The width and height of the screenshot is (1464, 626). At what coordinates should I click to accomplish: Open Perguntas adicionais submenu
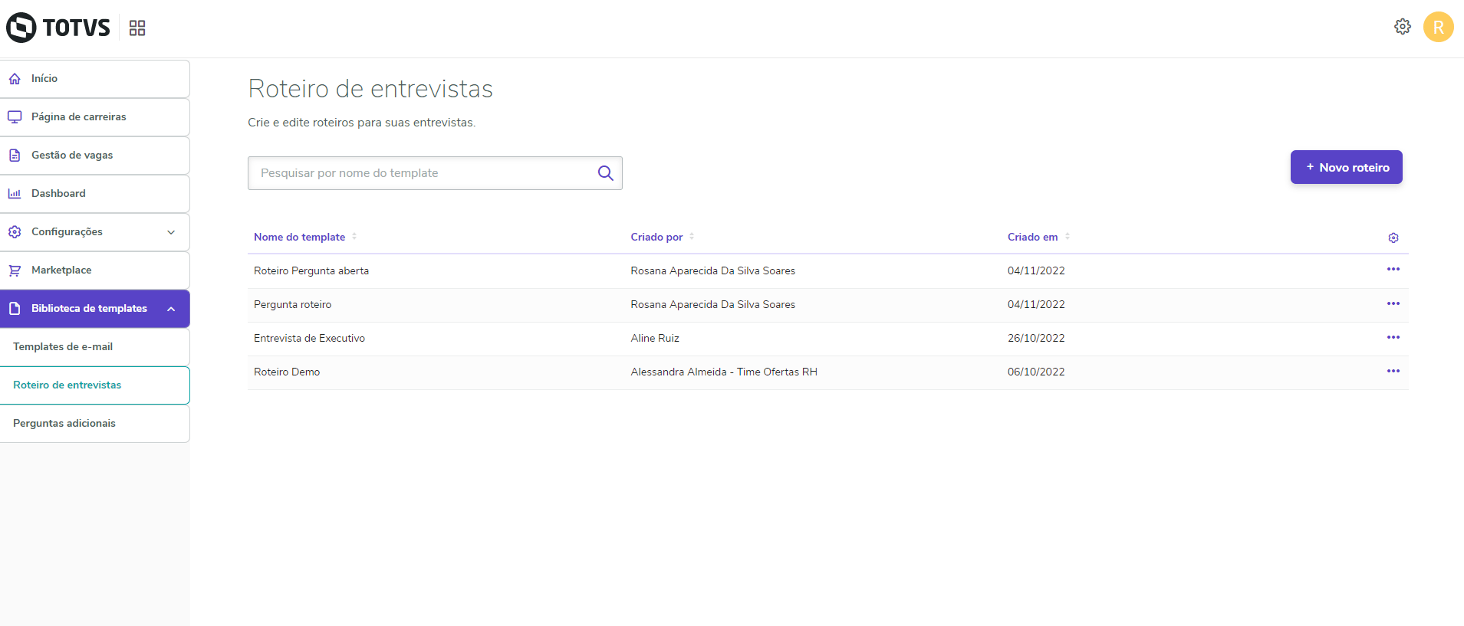point(95,424)
